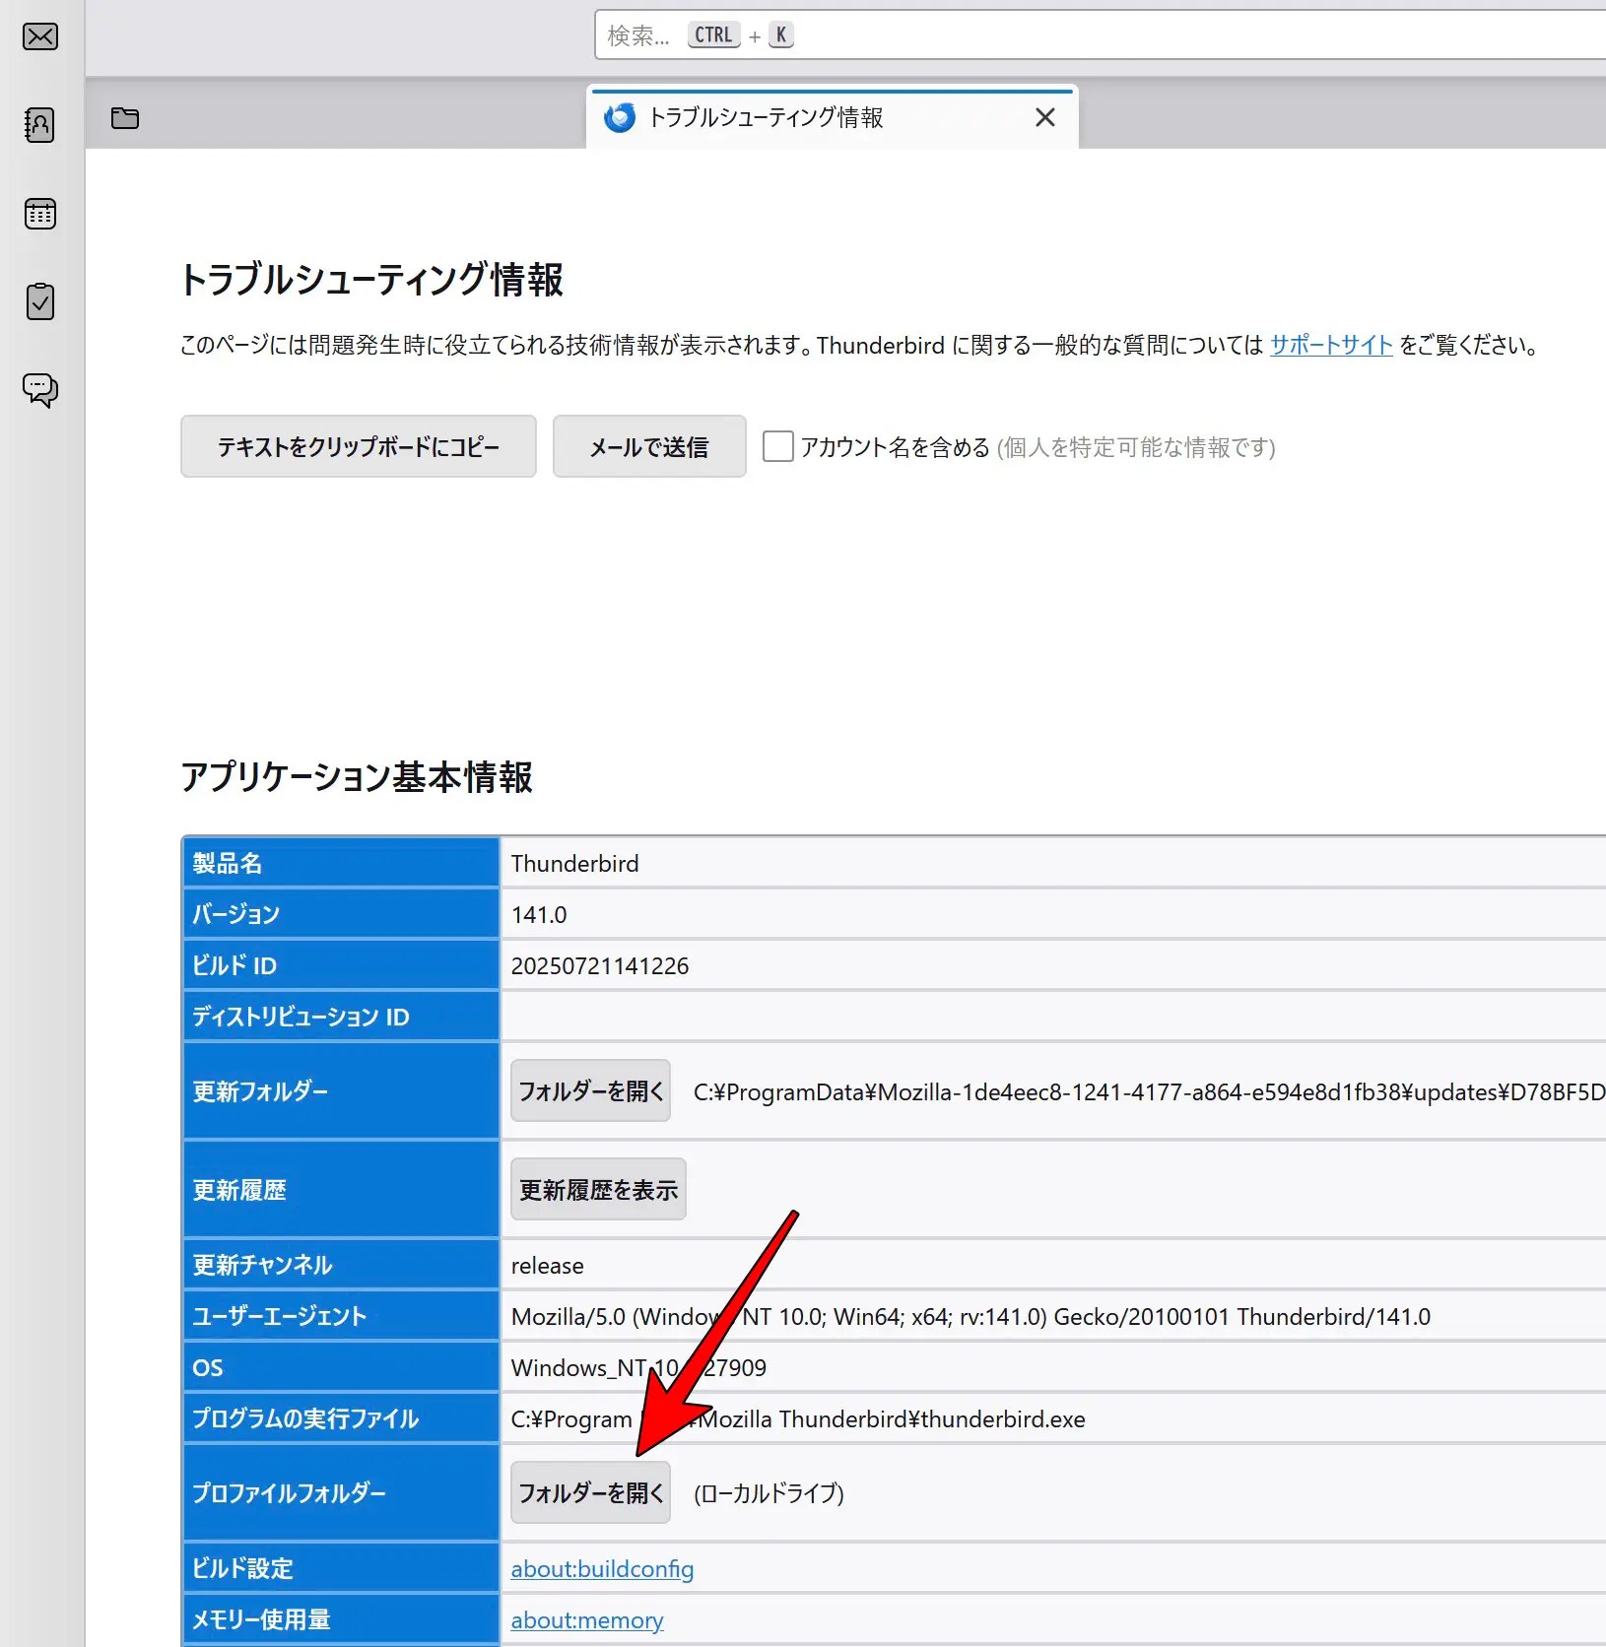Click メールで送信 button

pos(649,446)
